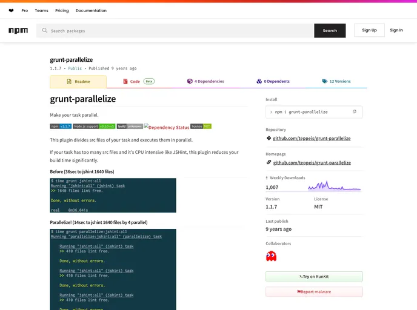
Task: Click the 'Published 9 years ago' text
Action: [113, 68]
